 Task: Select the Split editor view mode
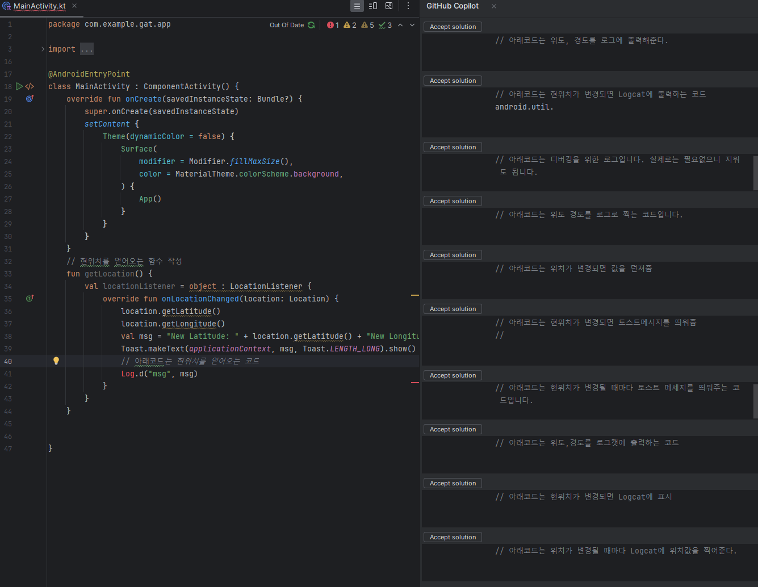coord(373,6)
